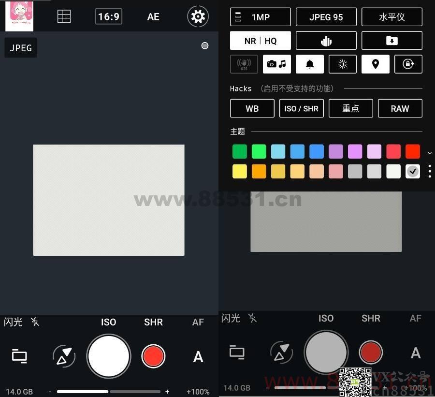Image resolution: width=435 pixels, height=397 pixels.
Task: Pick the bright red theme swatch
Action: pos(413,151)
